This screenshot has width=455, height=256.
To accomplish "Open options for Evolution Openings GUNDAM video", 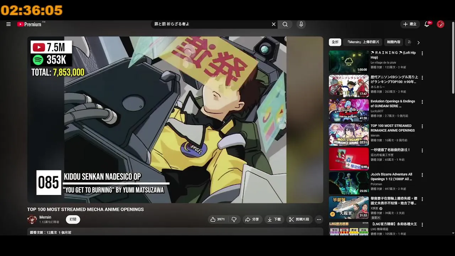I will [x=422, y=102].
